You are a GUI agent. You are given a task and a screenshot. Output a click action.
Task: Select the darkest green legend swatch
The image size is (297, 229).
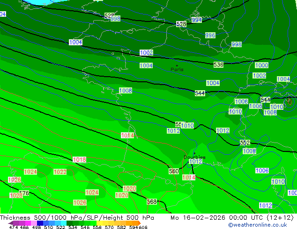click(69, 223)
